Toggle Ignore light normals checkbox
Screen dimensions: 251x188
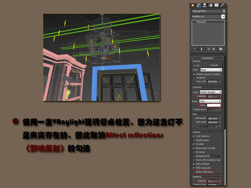(194, 148)
